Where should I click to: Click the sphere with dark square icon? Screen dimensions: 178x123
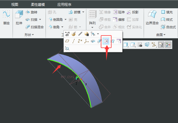87,34
